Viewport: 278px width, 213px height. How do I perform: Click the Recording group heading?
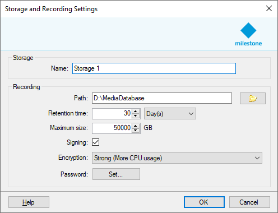point(26,87)
